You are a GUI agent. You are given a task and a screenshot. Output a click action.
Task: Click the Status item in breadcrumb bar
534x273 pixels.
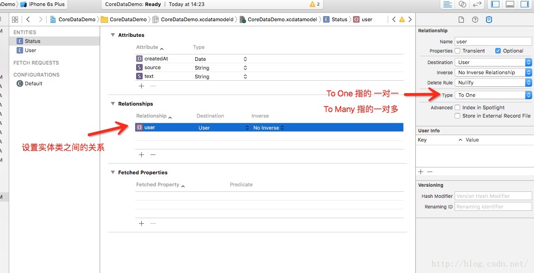click(x=339, y=19)
